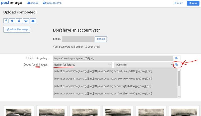Click the 'Codes for all images:' label
The height and width of the screenshot is (116, 201).
coord(36,65)
